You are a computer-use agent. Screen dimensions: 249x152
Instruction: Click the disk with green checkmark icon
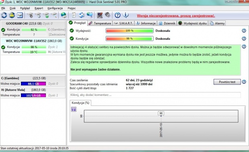tap(46, 15)
